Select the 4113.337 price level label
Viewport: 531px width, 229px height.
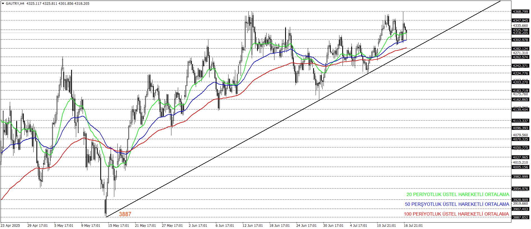520,121
